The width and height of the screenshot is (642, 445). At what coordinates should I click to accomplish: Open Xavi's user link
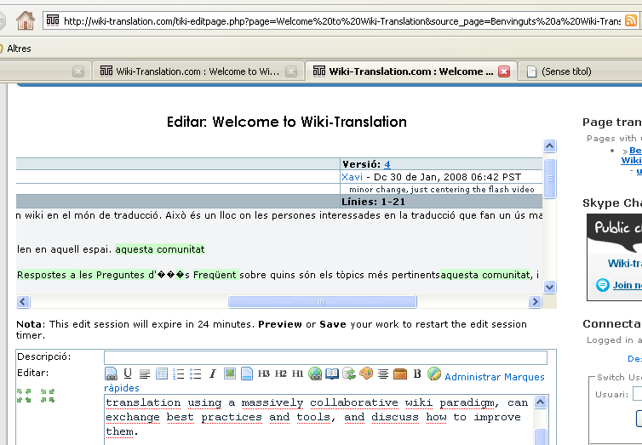pos(352,177)
